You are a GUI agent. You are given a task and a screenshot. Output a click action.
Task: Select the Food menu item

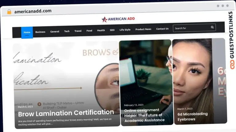click(x=89, y=30)
